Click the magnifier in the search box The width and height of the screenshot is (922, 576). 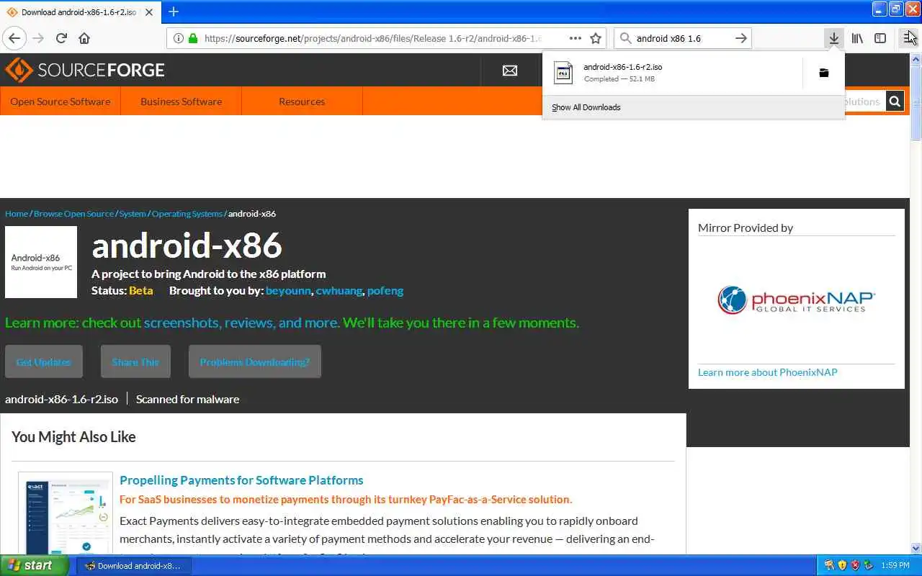click(x=625, y=38)
